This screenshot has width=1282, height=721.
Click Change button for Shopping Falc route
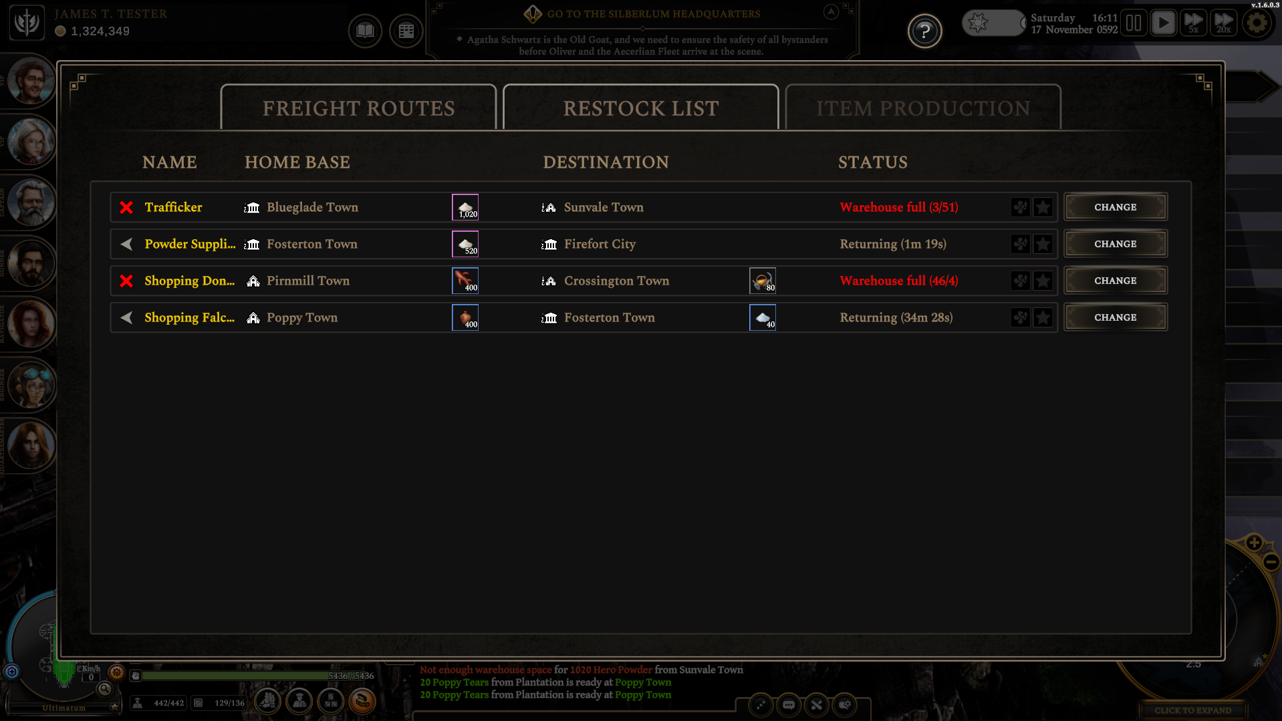1116,317
